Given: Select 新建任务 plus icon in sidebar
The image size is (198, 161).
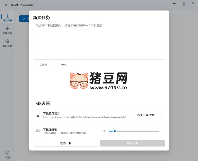Looking at the screenshot, I should pos(7,30).
